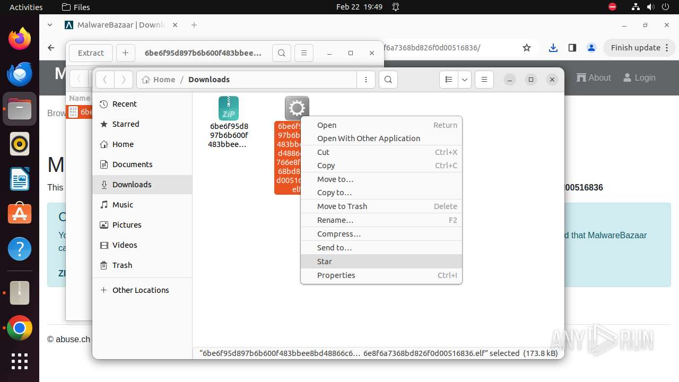This screenshot has height=382, width=679.
Task: Click Home in path bar
Action: [159, 80]
